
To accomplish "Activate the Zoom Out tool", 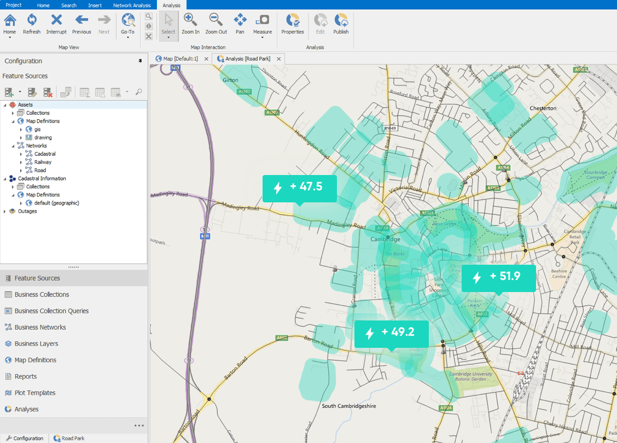I will click(216, 24).
